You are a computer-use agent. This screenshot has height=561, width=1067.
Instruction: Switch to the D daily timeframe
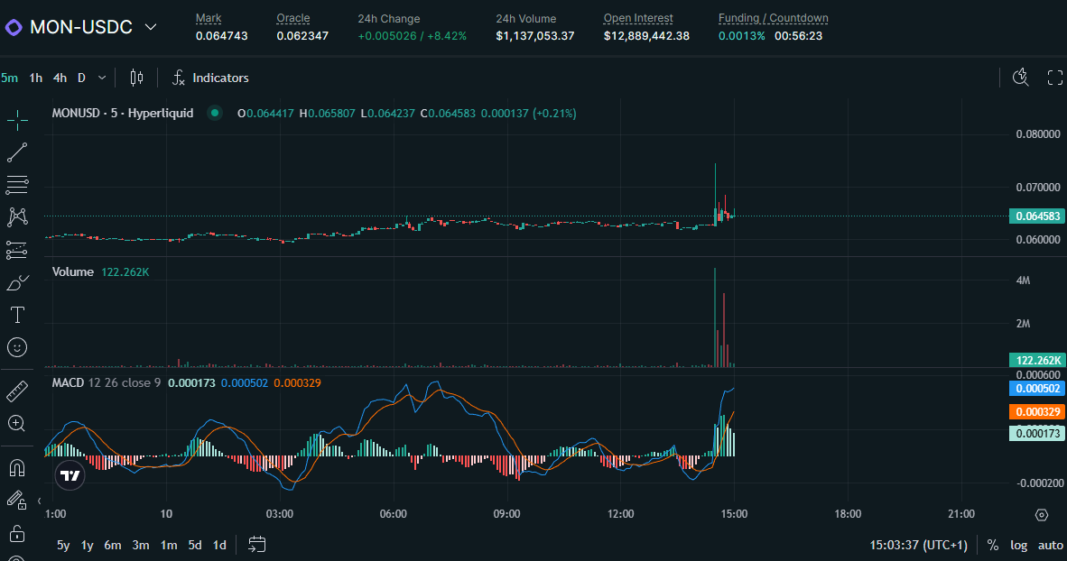click(81, 78)
